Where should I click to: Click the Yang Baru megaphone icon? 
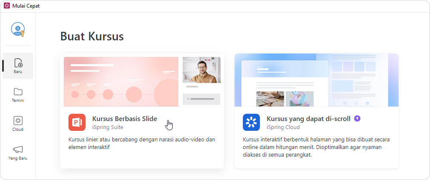click(18, 149)
